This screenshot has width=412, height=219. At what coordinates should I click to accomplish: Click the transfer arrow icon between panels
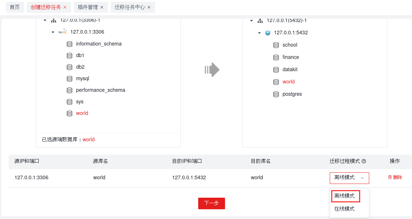(212, 69)
